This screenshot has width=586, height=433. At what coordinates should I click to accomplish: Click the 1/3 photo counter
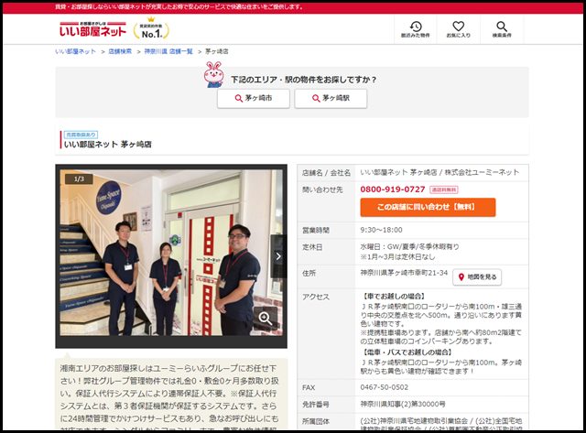point(79,179)
